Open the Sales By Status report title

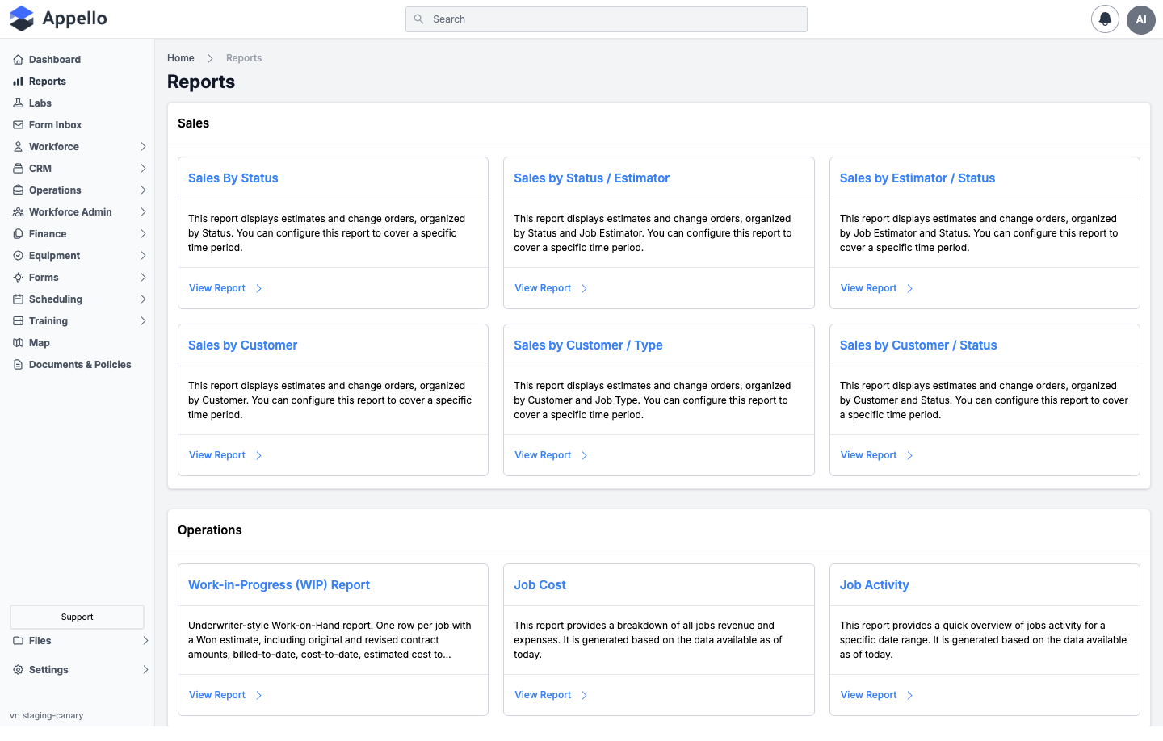[233, 178]
